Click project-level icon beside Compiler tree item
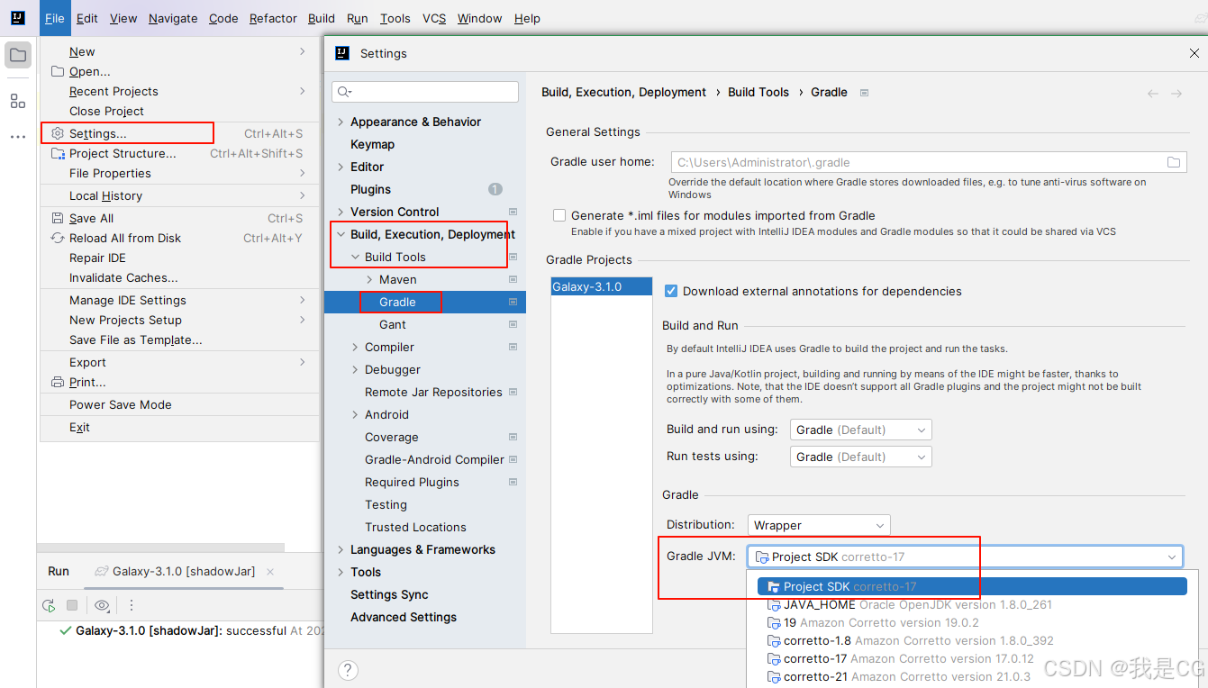Image resolution: width=1208 pixels, height=688 pixels. point(513,347)
